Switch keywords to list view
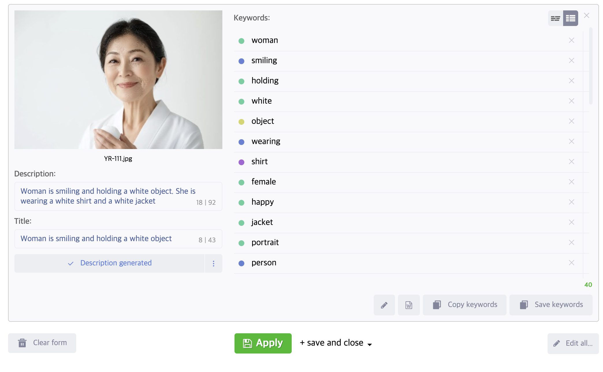 (570, 18)
